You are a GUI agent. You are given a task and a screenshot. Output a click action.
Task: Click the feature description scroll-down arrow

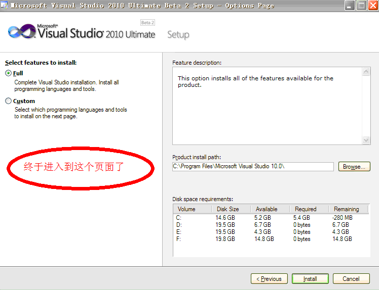tap(366, 140)
